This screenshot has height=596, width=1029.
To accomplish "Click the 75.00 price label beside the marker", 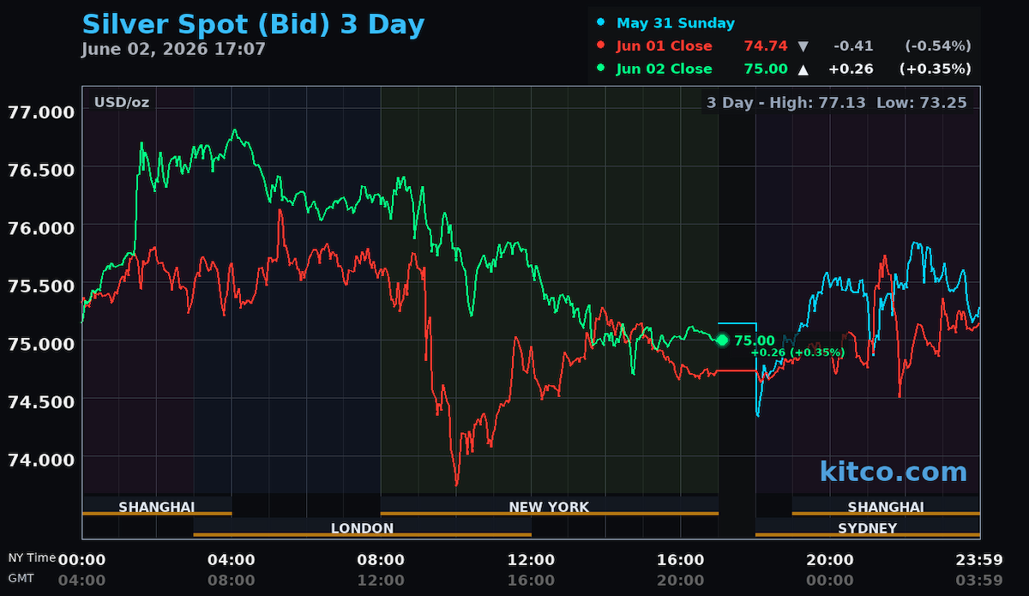I will pyautogui.click(x=755, y=340).
